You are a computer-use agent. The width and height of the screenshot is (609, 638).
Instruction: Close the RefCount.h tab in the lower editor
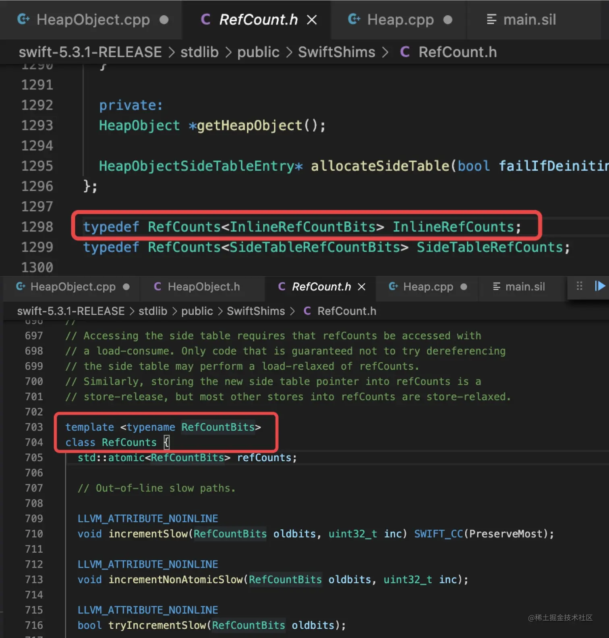tap(362, 287)
